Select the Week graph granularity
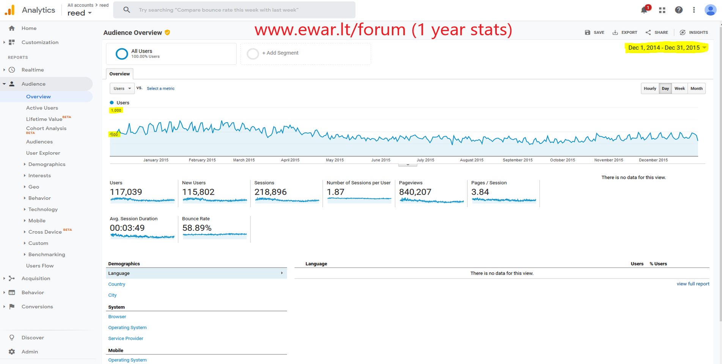The height and width of the screenshot is (364, 722). pyautogui.click(x=680, y=88)
